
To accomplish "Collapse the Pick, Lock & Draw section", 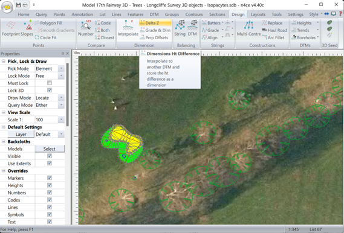I will tap(4, 62).
